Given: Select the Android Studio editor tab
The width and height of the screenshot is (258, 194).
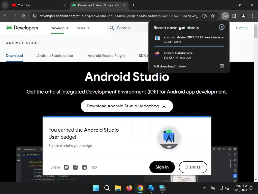Looking at the screenshot, I should pyautogui.click(x=55, y=56).
